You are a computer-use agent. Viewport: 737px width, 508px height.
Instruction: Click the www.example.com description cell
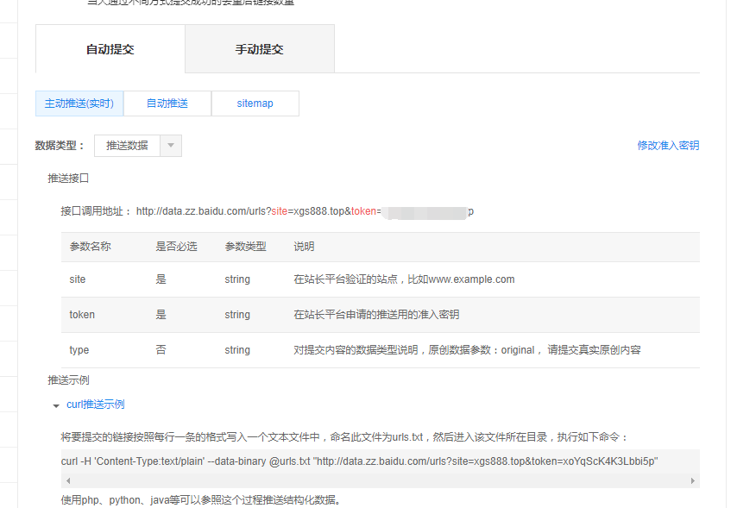(x=404, y=279)
